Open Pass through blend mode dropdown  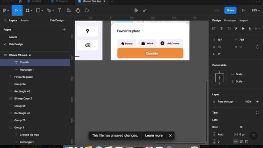click(x=227, y=102)
